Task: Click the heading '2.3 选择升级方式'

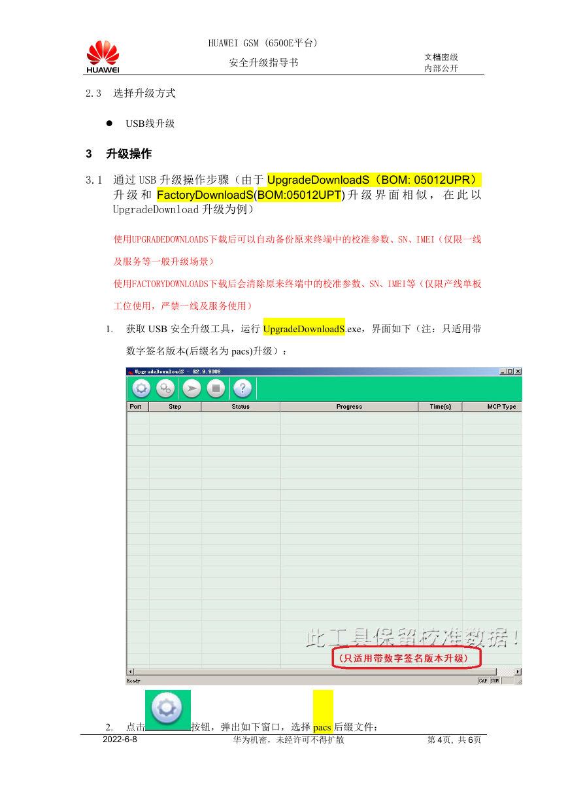Action: 131,93
